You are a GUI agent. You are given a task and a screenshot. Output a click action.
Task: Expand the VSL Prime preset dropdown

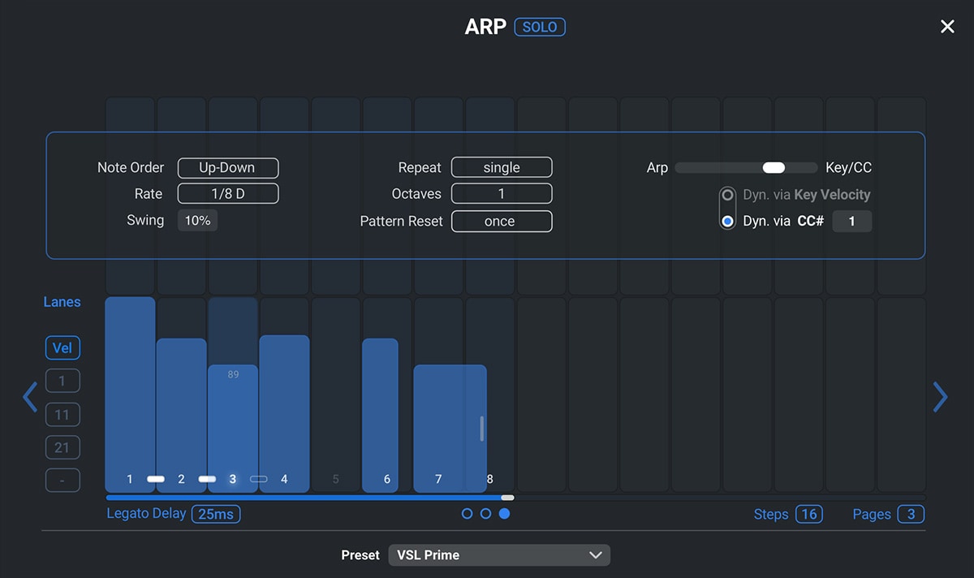499,555
